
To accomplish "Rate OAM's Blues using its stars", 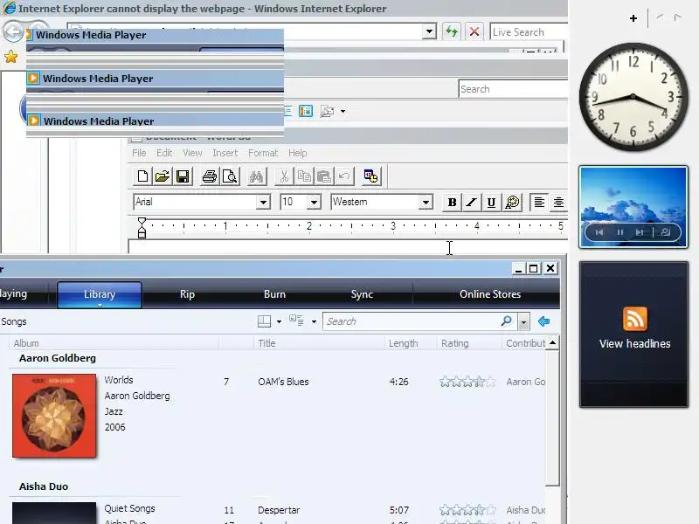I will (467, 382).
